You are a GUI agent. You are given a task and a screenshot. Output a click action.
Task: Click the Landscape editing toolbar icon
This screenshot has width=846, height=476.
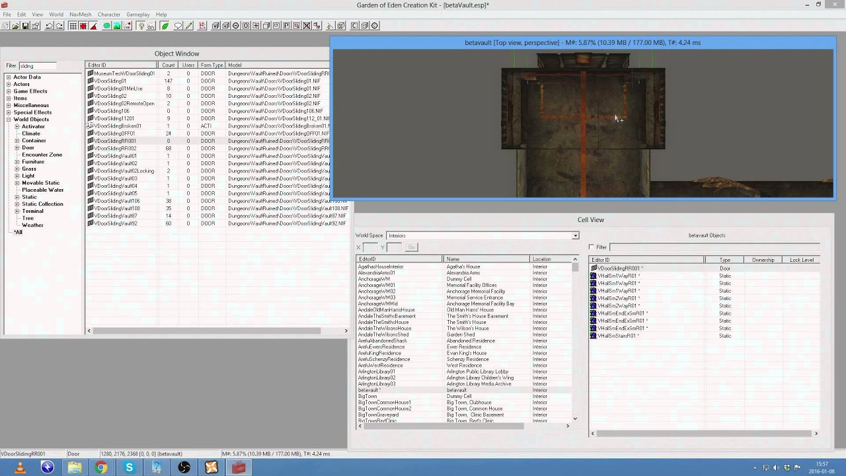click(x=117, y=26)
